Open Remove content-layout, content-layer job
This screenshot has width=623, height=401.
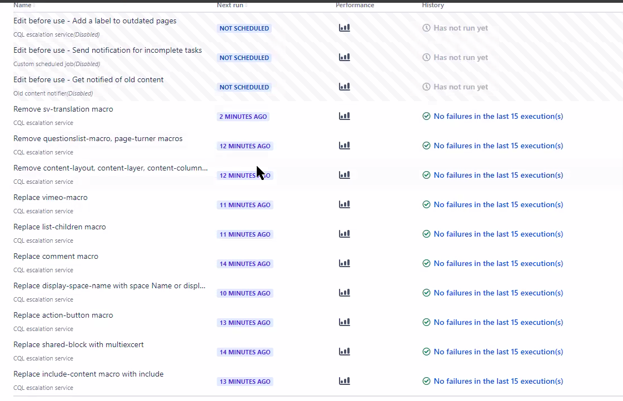click(x=111, y=168)
